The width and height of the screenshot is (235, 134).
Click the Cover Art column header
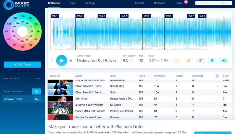[55, 76]
